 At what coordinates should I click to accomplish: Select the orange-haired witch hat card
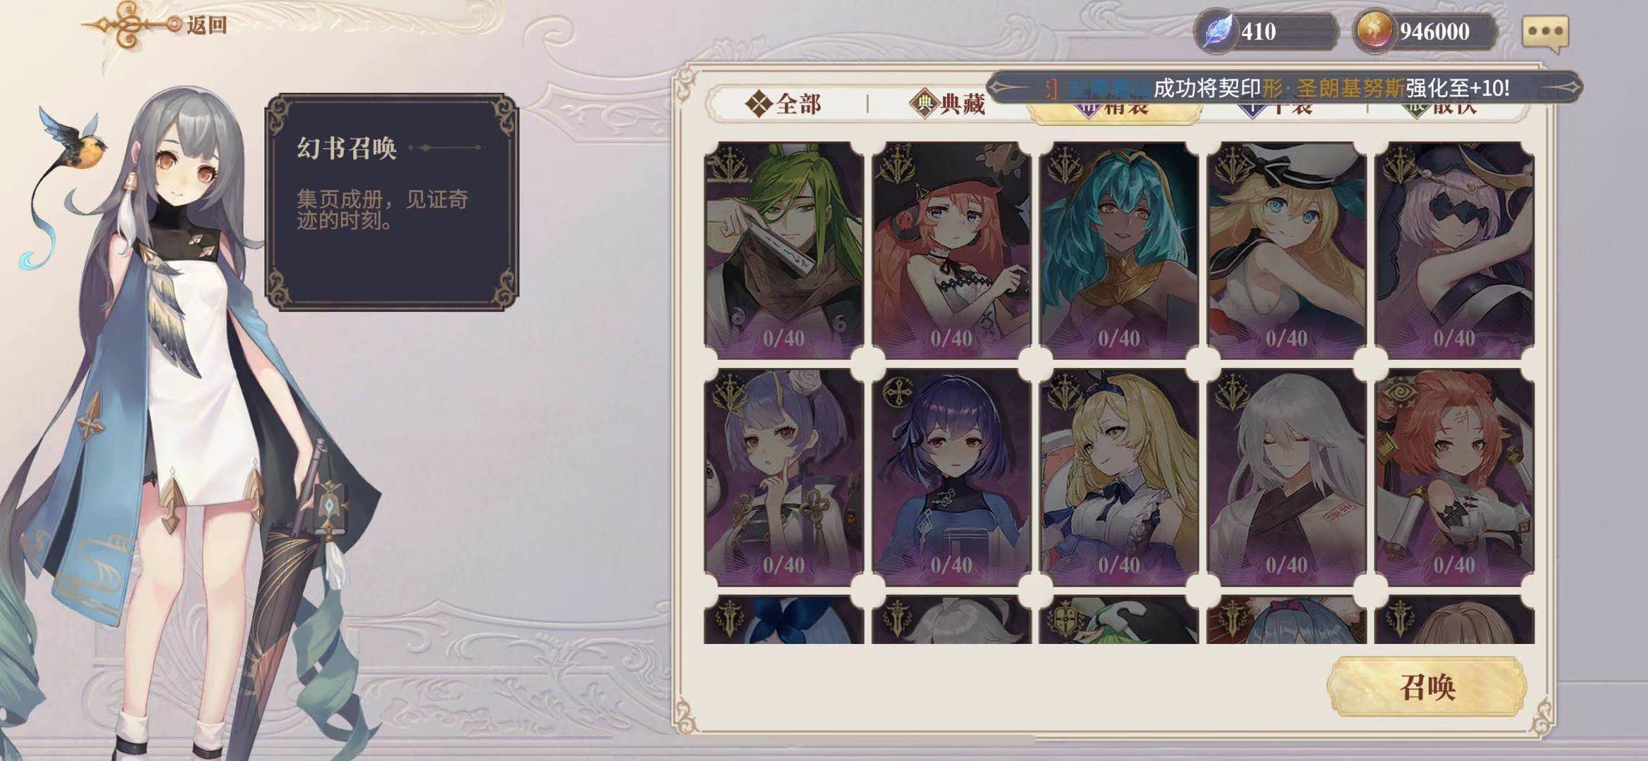coord(951,249)
